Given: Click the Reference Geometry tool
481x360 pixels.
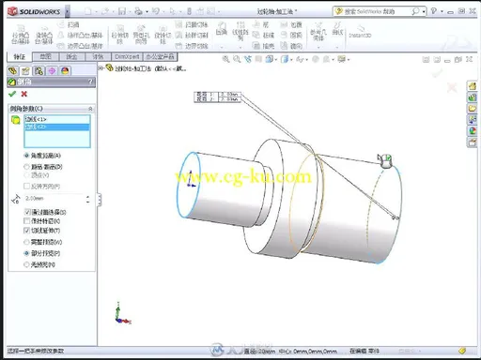Looking at the screenshot, I should (318, 32).
